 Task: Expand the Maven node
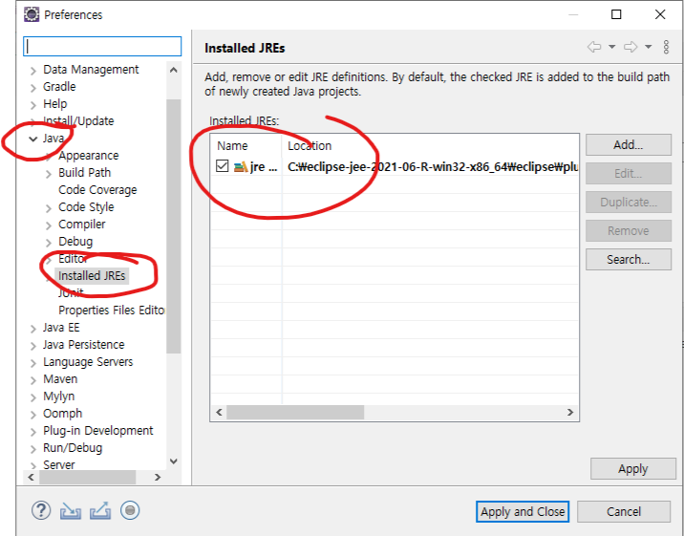tap(33, 380)
